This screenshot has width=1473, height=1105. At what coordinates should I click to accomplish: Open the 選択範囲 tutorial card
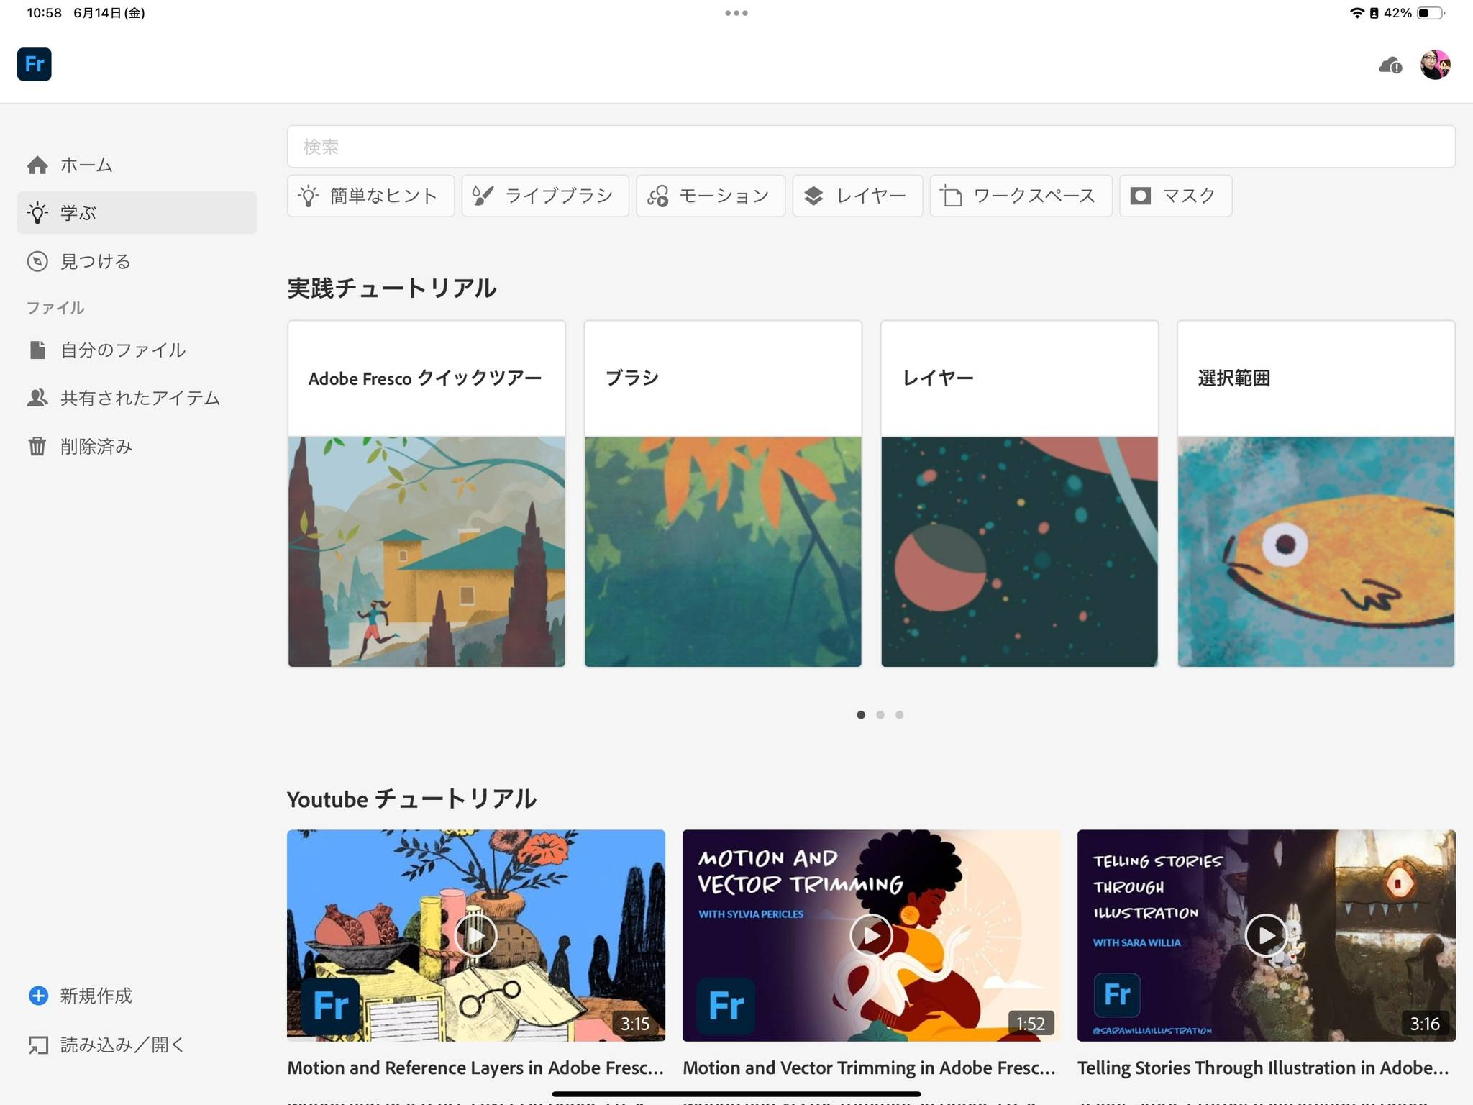tap(1315, 494)
